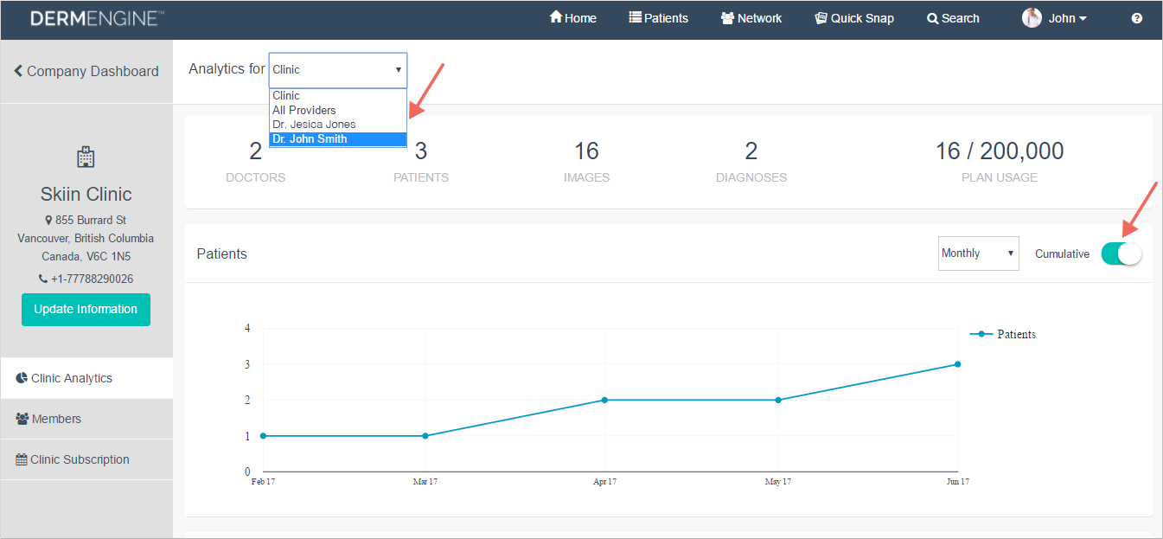Click the DermEngine logo
This screenshot has height=539, width=1163.
97,18
